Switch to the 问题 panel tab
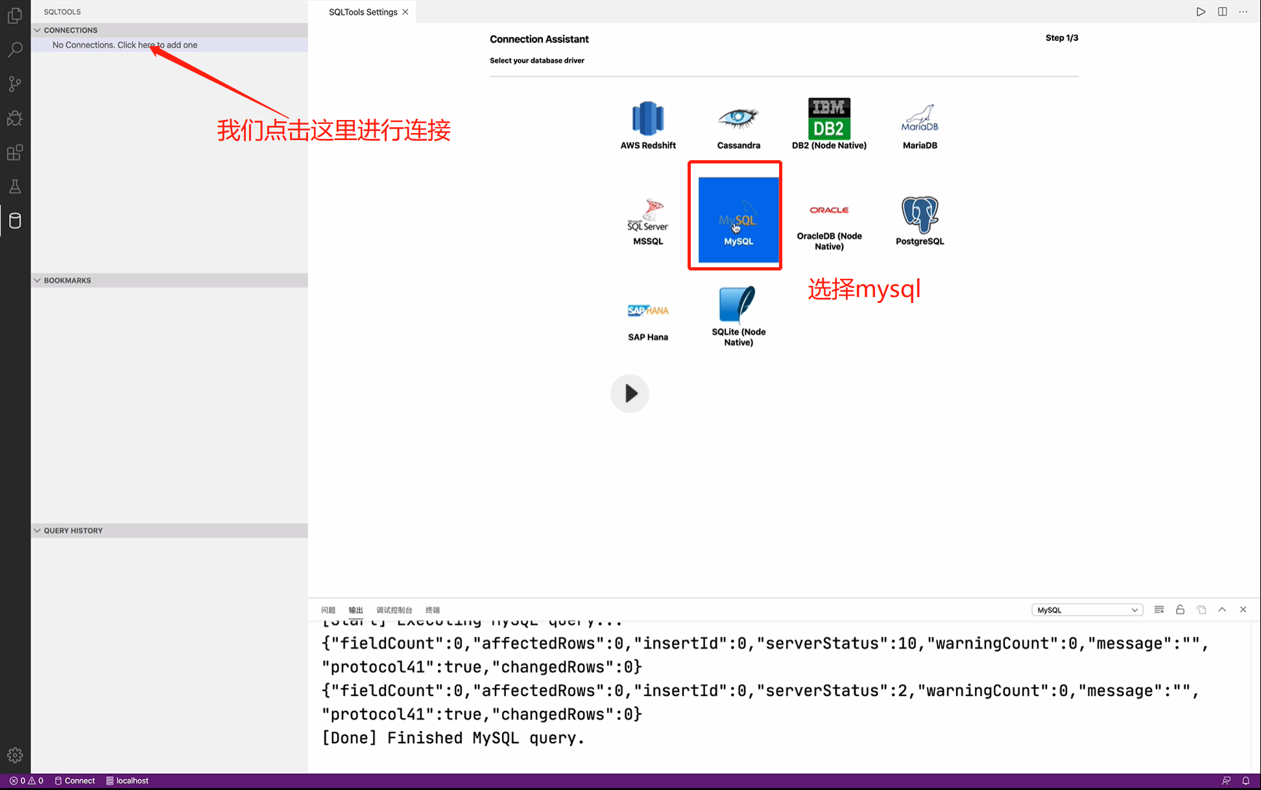1261x790 pixels. tap(328, 610)
